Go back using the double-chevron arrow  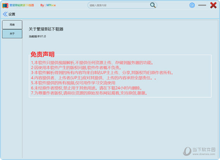click(x=5, y=14)
